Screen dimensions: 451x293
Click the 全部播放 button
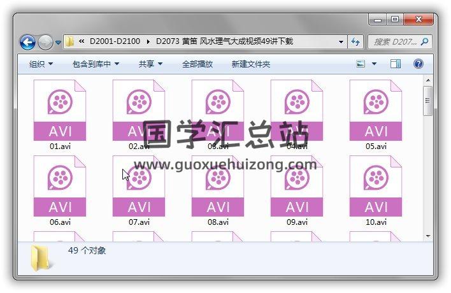(197, 64)
